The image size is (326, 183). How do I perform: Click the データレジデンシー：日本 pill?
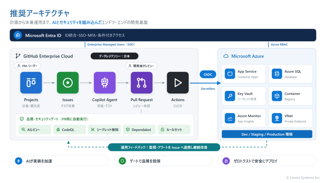click(115, 56)
